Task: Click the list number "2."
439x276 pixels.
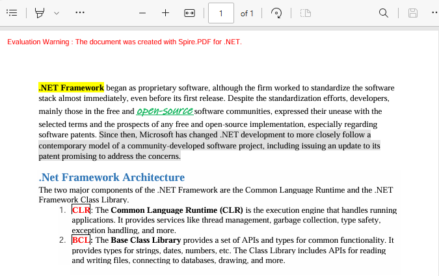Action: click(x=62, y=240)
